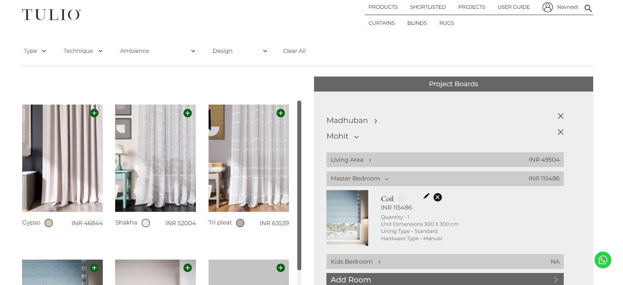Click the Coil product title

[387, 199]
